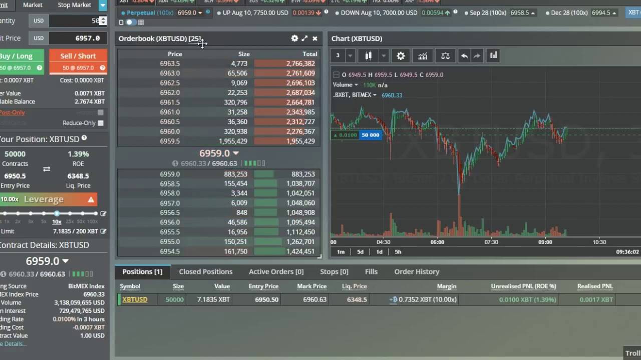Click info icon beside Perpetual price
The height and width of the screenshot is (360, 641).
click(208, 12)
